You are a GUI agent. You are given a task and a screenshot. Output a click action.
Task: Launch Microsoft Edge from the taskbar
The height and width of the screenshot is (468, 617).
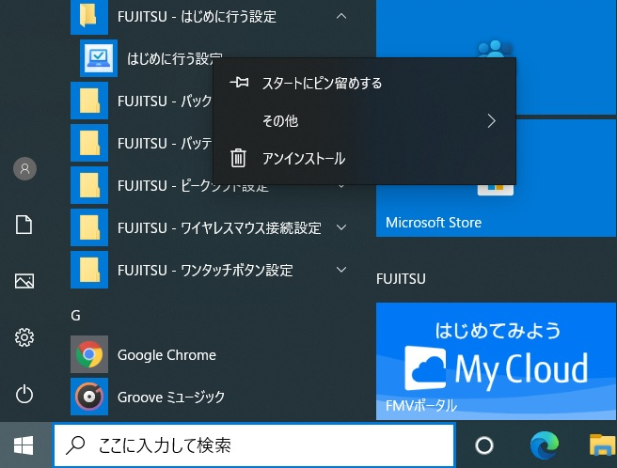point(545,445)
